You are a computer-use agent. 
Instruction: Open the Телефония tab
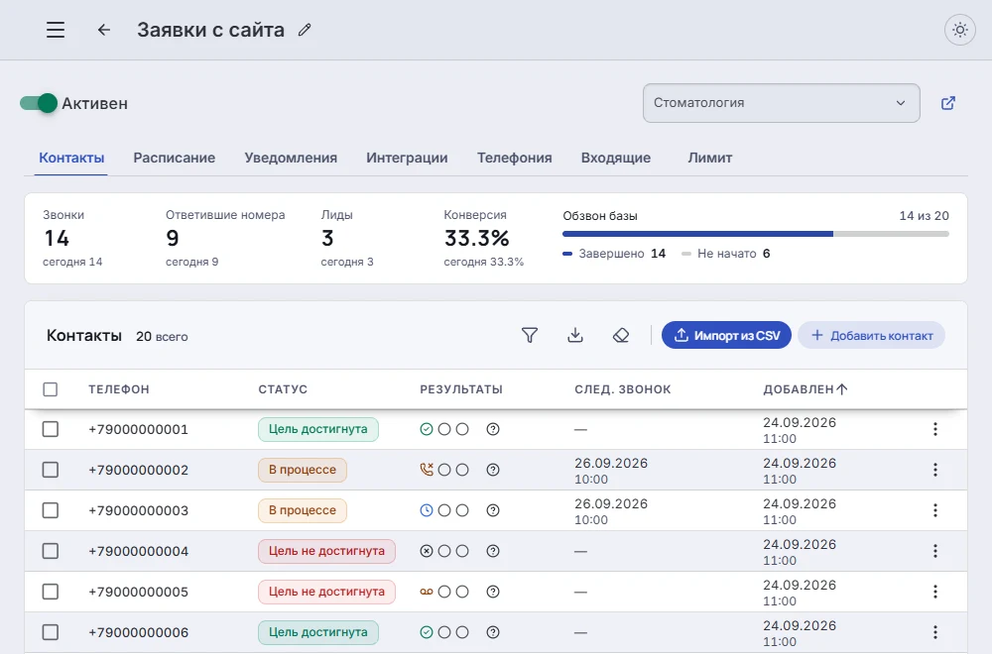tap(514, 158)
